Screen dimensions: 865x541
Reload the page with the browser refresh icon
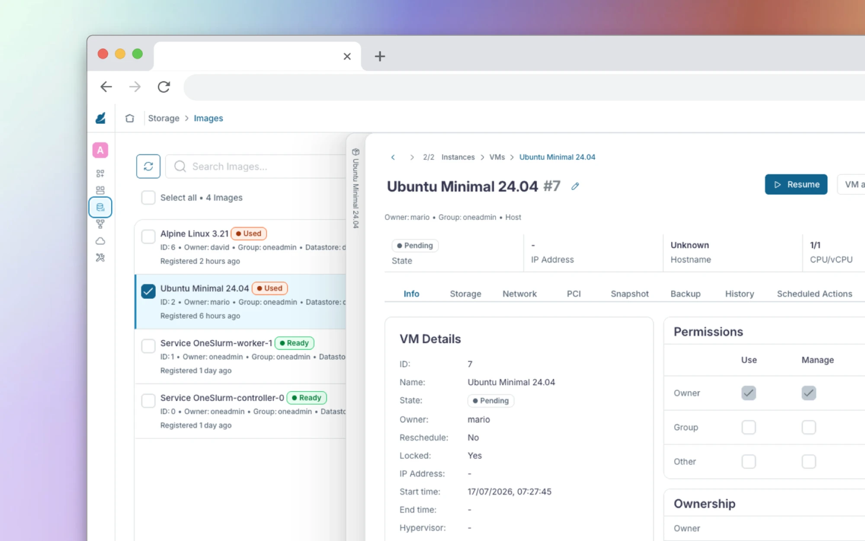[x=163, y=87]
